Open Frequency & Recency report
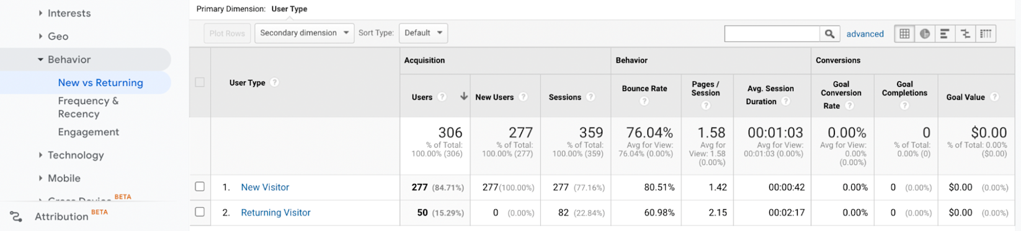The height and width of the screenshot is (231, 1021). click(88, 107)
